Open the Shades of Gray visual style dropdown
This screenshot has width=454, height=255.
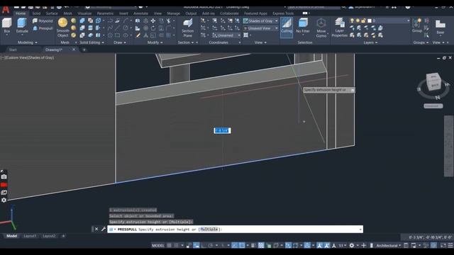[x=260, y=21]
